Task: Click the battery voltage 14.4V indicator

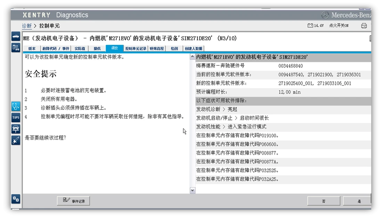Action: (316, 26)
